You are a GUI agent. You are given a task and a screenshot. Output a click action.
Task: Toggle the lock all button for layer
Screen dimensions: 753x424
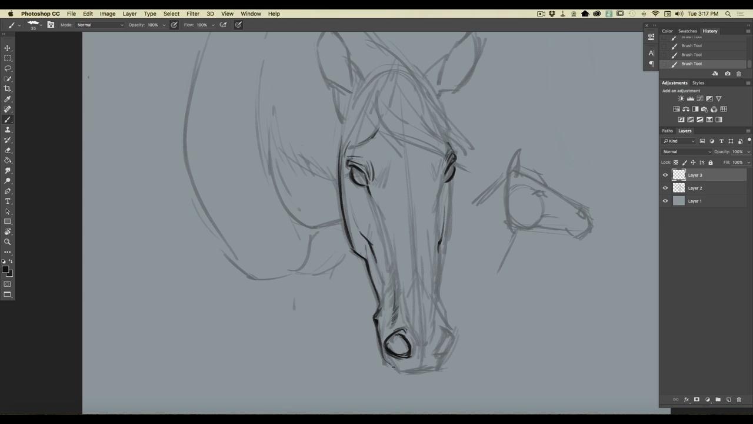[710, 163]
